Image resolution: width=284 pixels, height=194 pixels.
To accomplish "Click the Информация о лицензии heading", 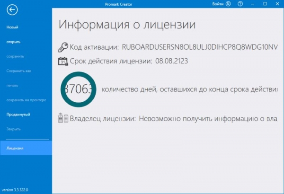I will (127, 24).
